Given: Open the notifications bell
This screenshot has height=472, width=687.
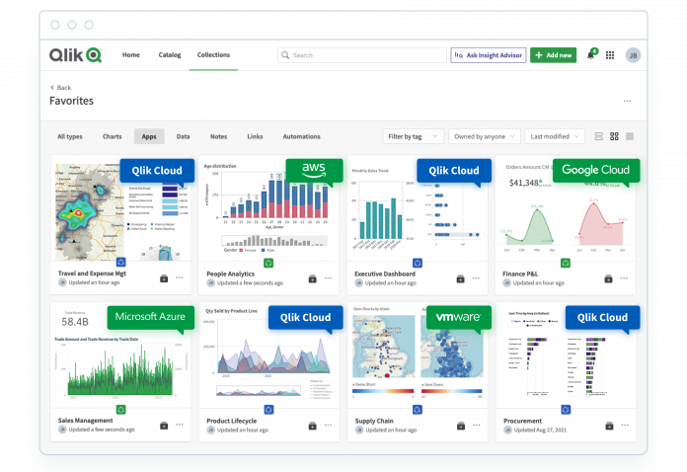Looking at the screenshot, I should pos(590,55).
